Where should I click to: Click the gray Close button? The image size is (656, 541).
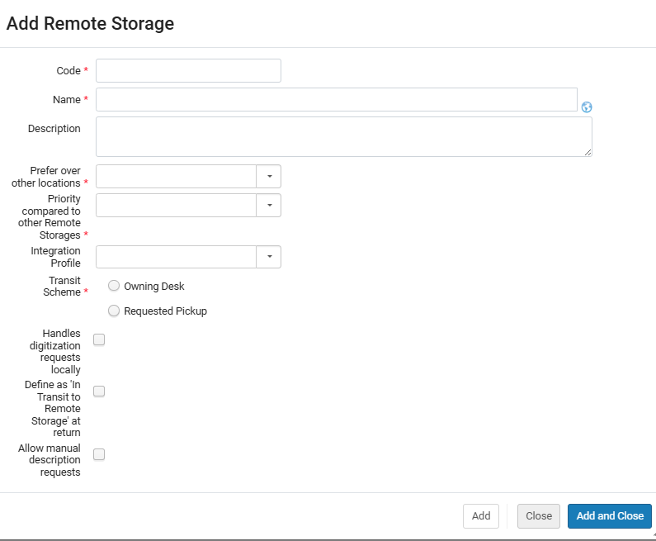coord(539,516)
